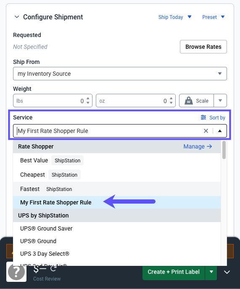Open the Manage rate shopper link
Screen dimensions: 240x289
[x=198, y=146]
